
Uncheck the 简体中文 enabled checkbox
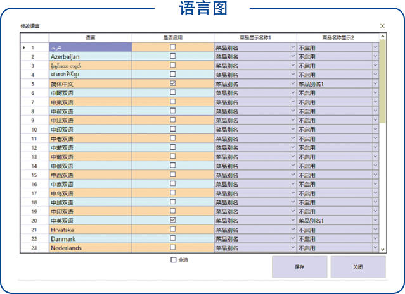coord(173,83)
